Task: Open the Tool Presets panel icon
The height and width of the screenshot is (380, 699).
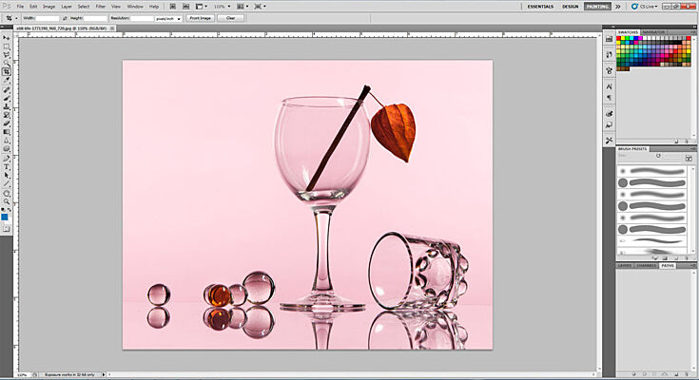Action: (x=609, y=139)
